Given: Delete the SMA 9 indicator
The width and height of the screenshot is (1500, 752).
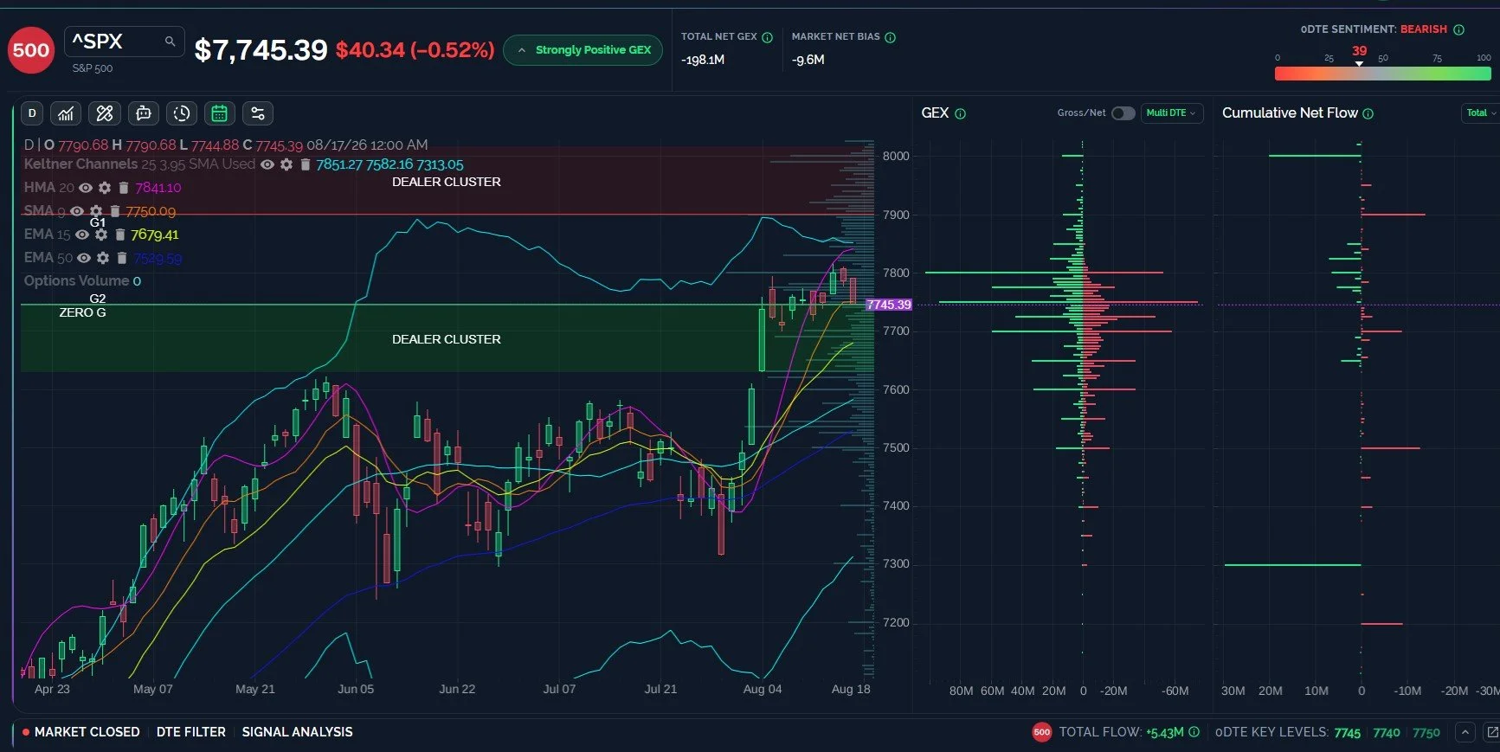Looking at the screenshot, I should [x=114, y=211].
